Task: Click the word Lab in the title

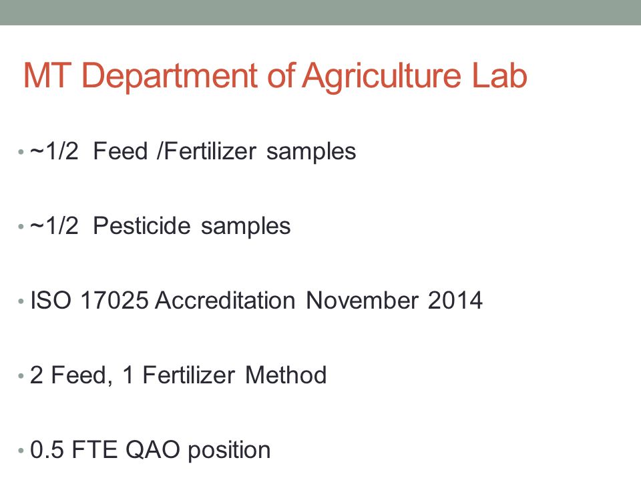Action: (499, 75)
